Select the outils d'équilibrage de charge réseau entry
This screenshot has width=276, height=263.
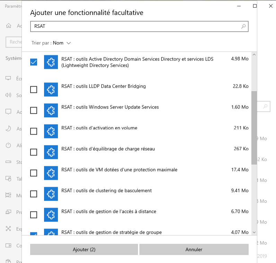(108, 149)
